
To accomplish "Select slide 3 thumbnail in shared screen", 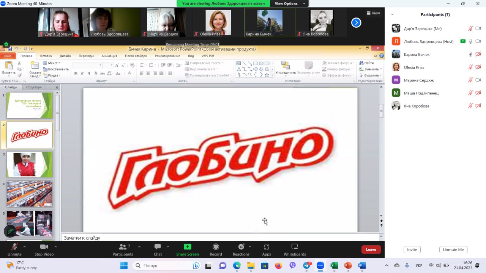I will (x=30, y=164).
